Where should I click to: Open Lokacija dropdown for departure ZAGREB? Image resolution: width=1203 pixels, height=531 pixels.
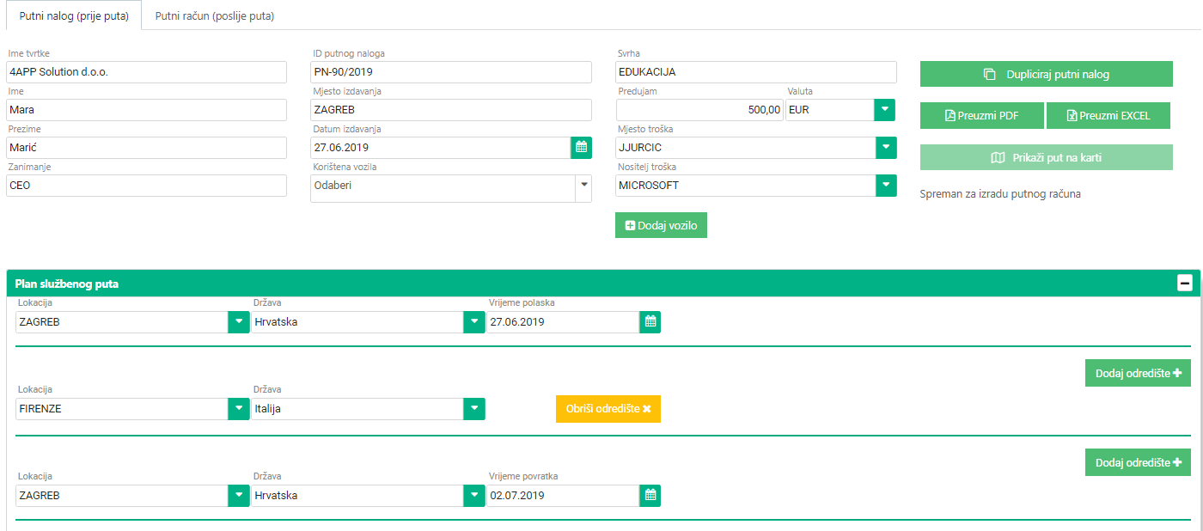(238, 322)
